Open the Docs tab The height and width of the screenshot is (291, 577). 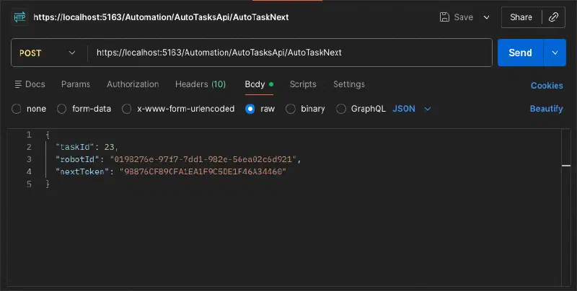click(30, 84)
